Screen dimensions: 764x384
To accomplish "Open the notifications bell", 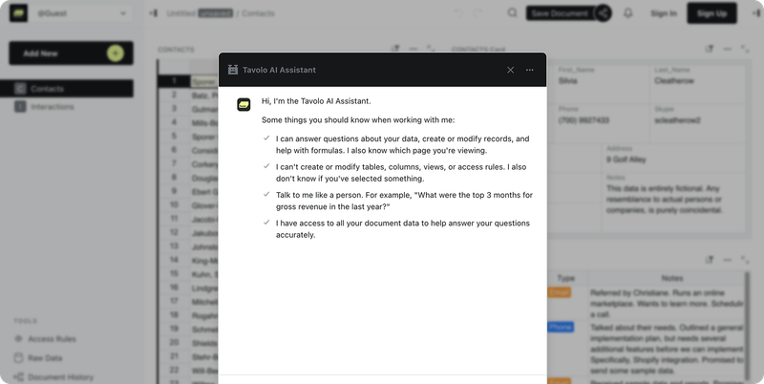I will [x=628, y=13].
